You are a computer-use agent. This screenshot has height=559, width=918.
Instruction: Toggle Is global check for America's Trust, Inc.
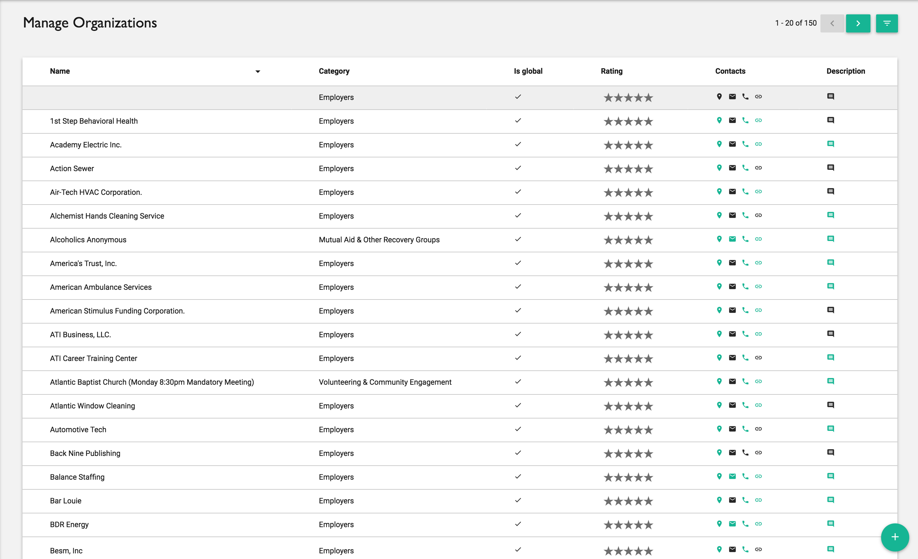pos(517,263)
